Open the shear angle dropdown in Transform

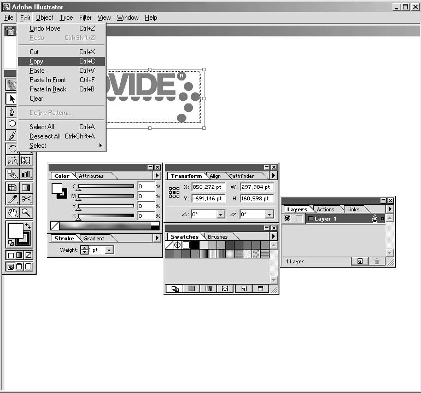[269, 214]
